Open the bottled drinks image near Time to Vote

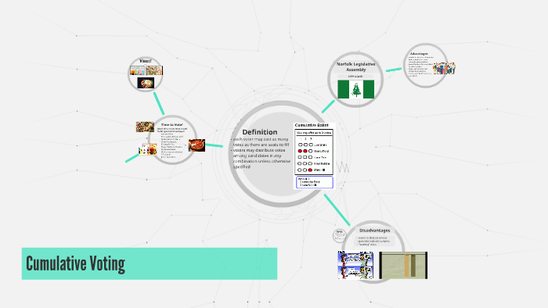click(147, 149)
